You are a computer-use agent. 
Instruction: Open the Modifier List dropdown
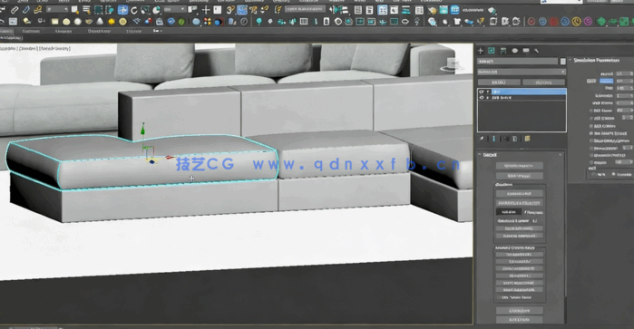(x=522, y=72)
